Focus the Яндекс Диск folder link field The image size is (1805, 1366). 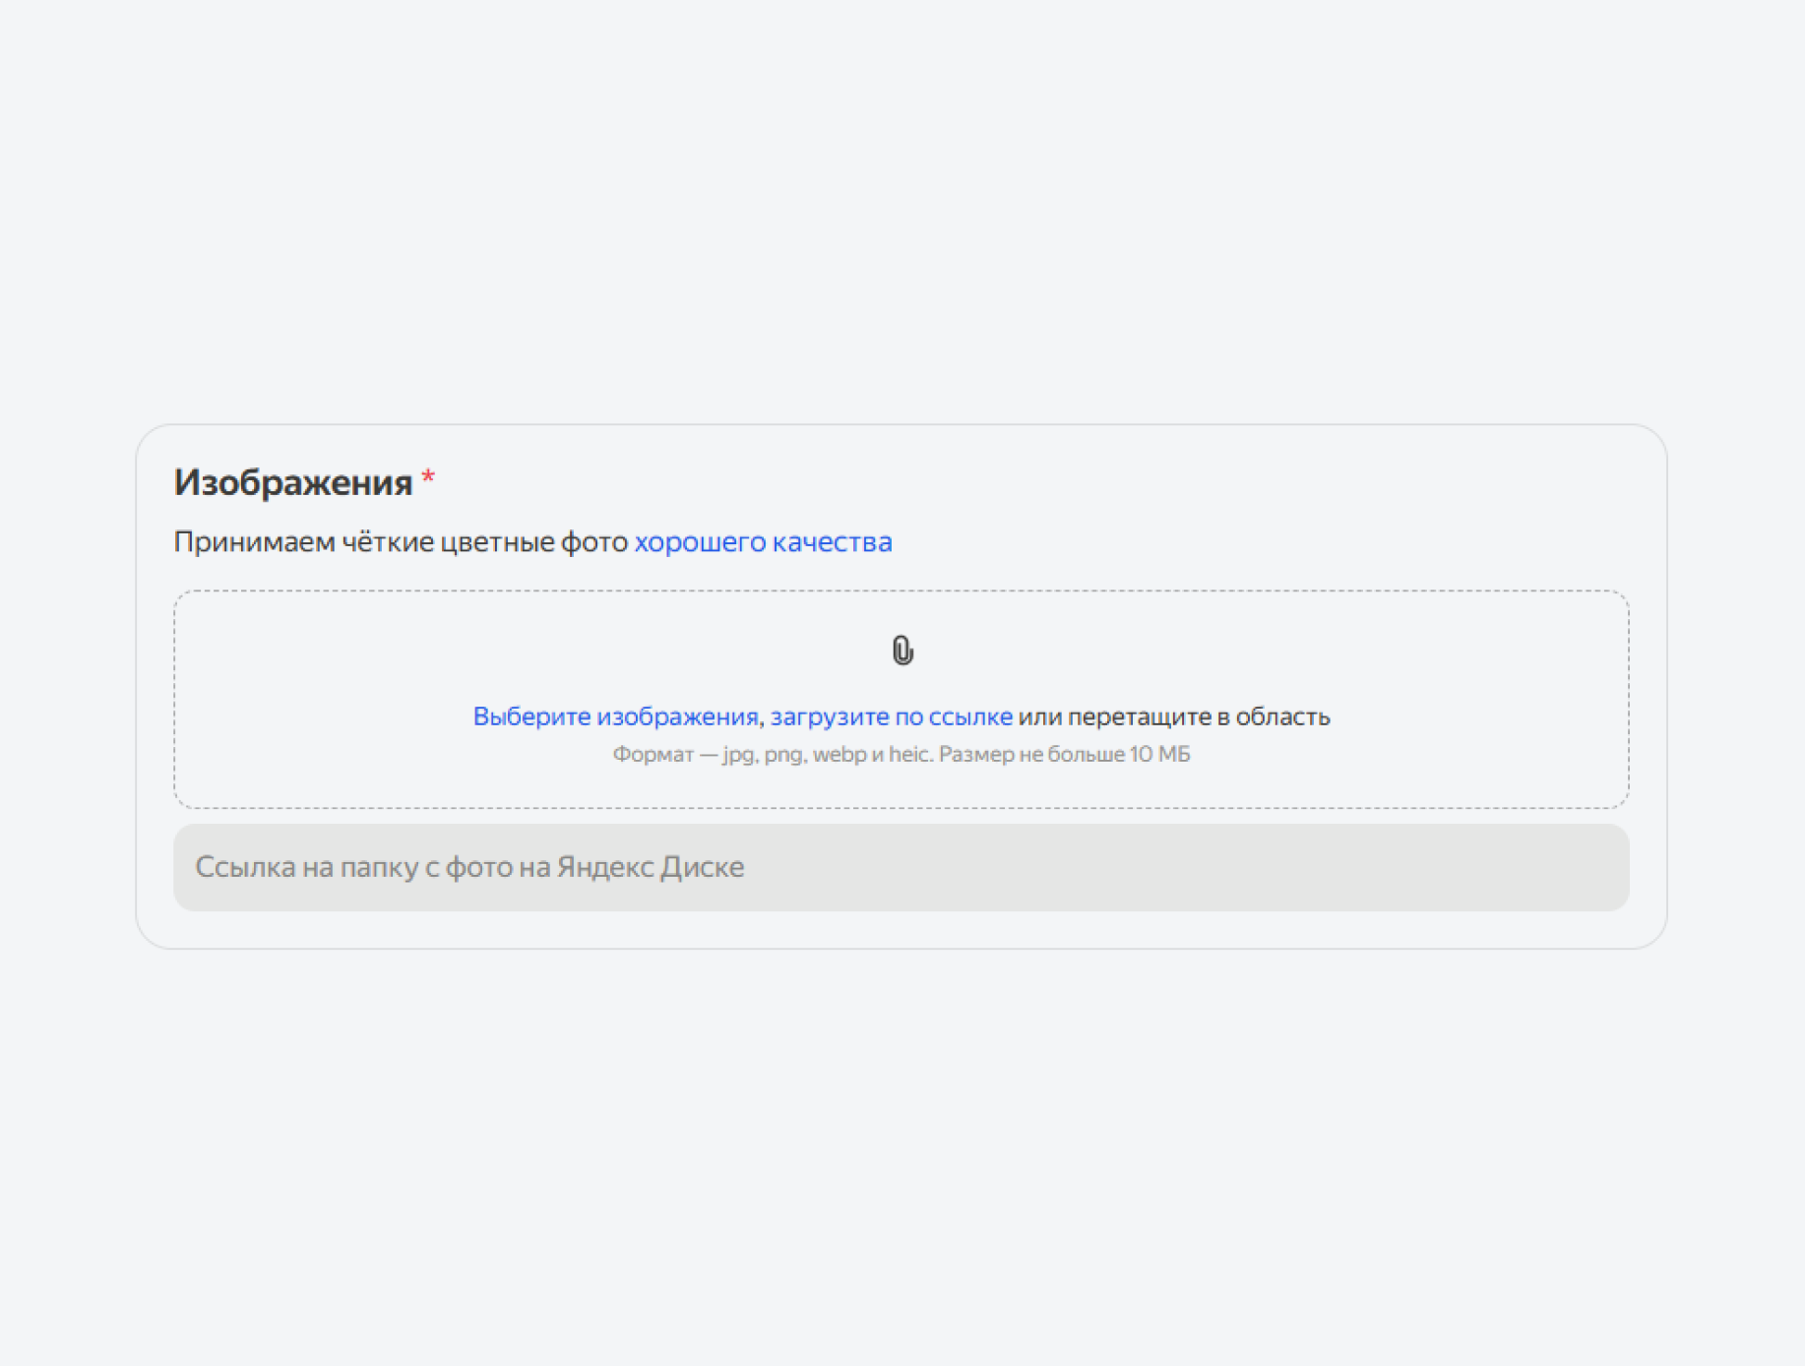tap(901, 867)
